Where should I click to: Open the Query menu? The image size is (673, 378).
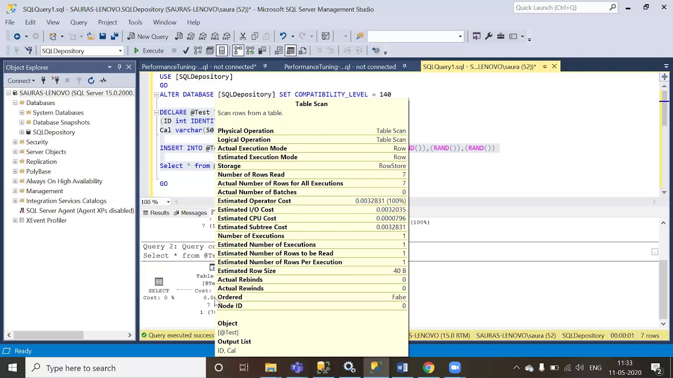tap(78, 22)
